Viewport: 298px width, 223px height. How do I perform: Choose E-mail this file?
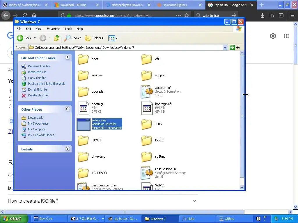click(38, 89)
